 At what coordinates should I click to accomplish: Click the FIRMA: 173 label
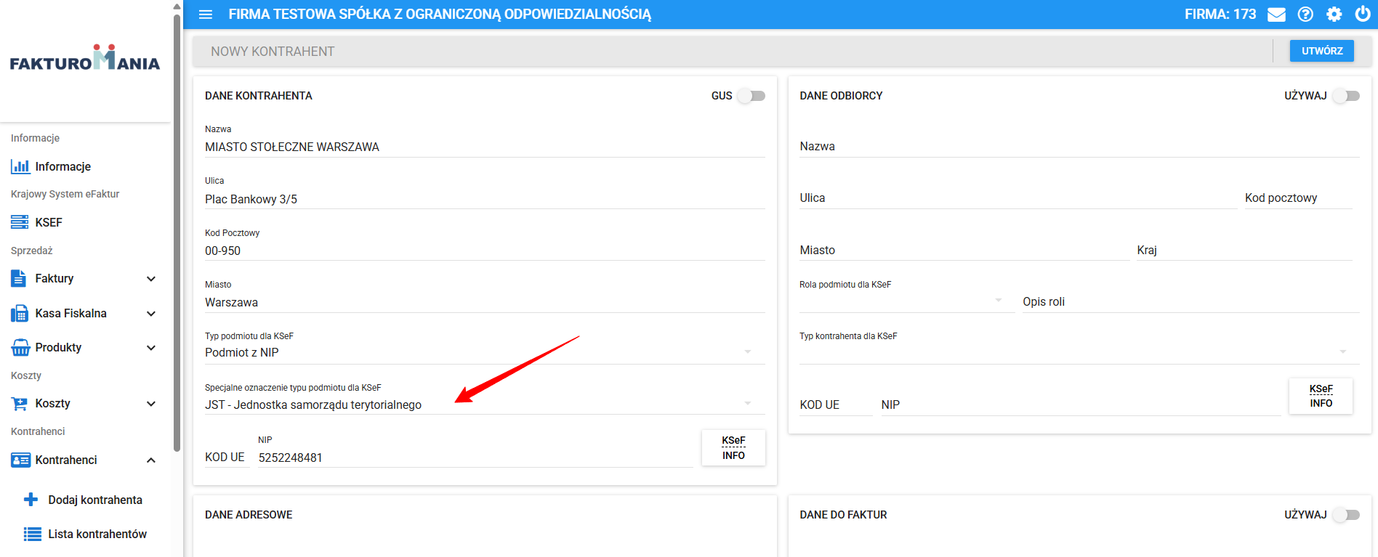coord(1220,14)
